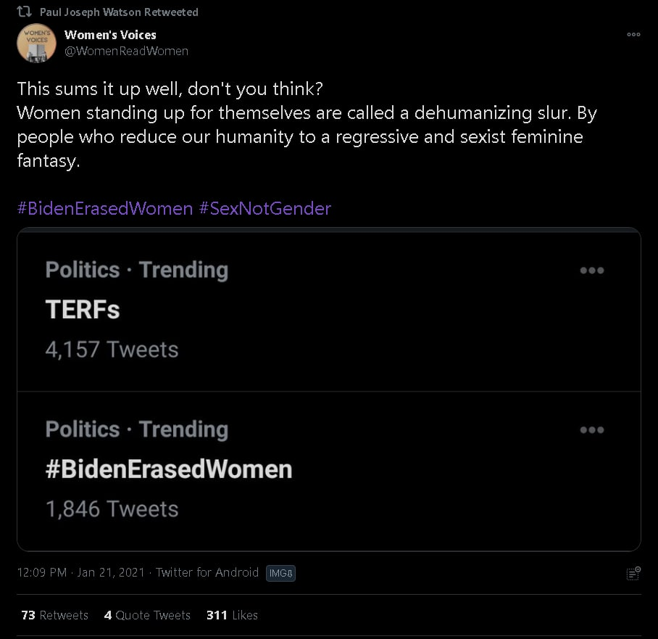Click the IMG badge icon
658x639 pixels.
280,573
